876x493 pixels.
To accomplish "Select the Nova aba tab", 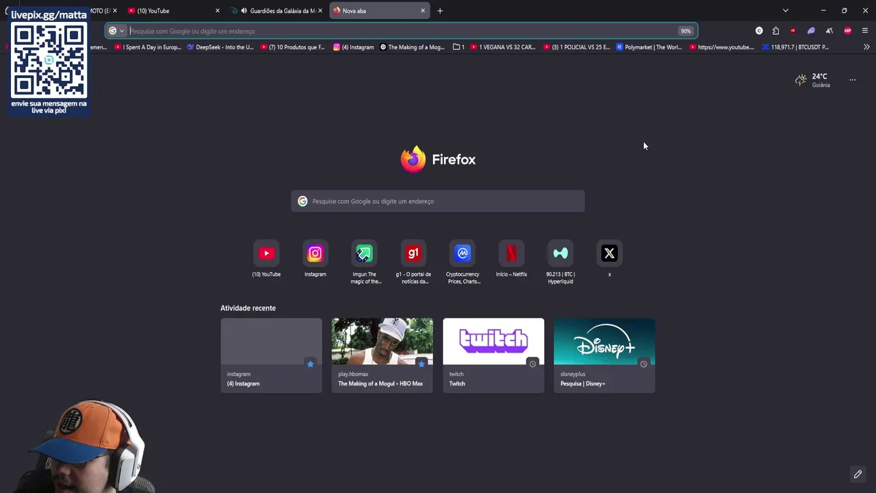I will click(x=380, y=11).
